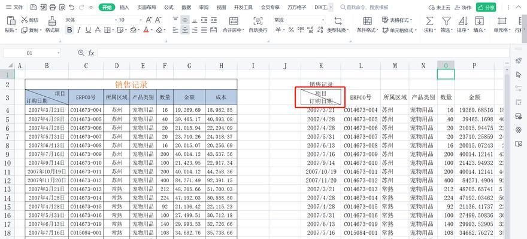Toggle bold formatting

tap(69, 30)
